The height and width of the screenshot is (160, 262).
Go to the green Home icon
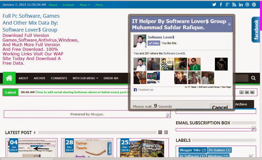click(x=9, y=78)
